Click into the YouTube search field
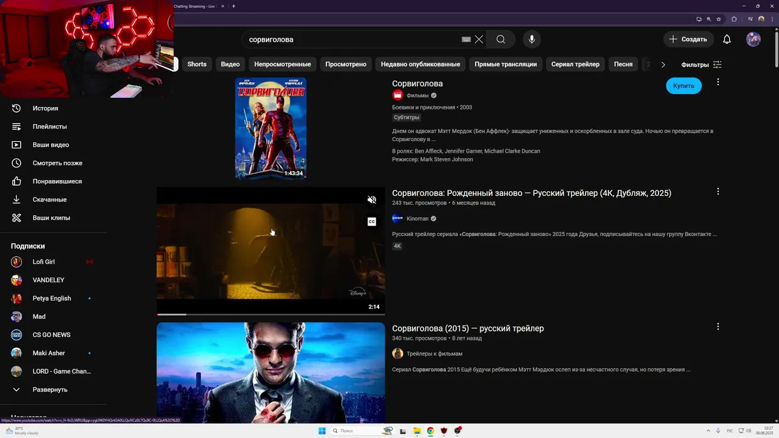The height and width of the screenshot is (438, 779). 353,40
